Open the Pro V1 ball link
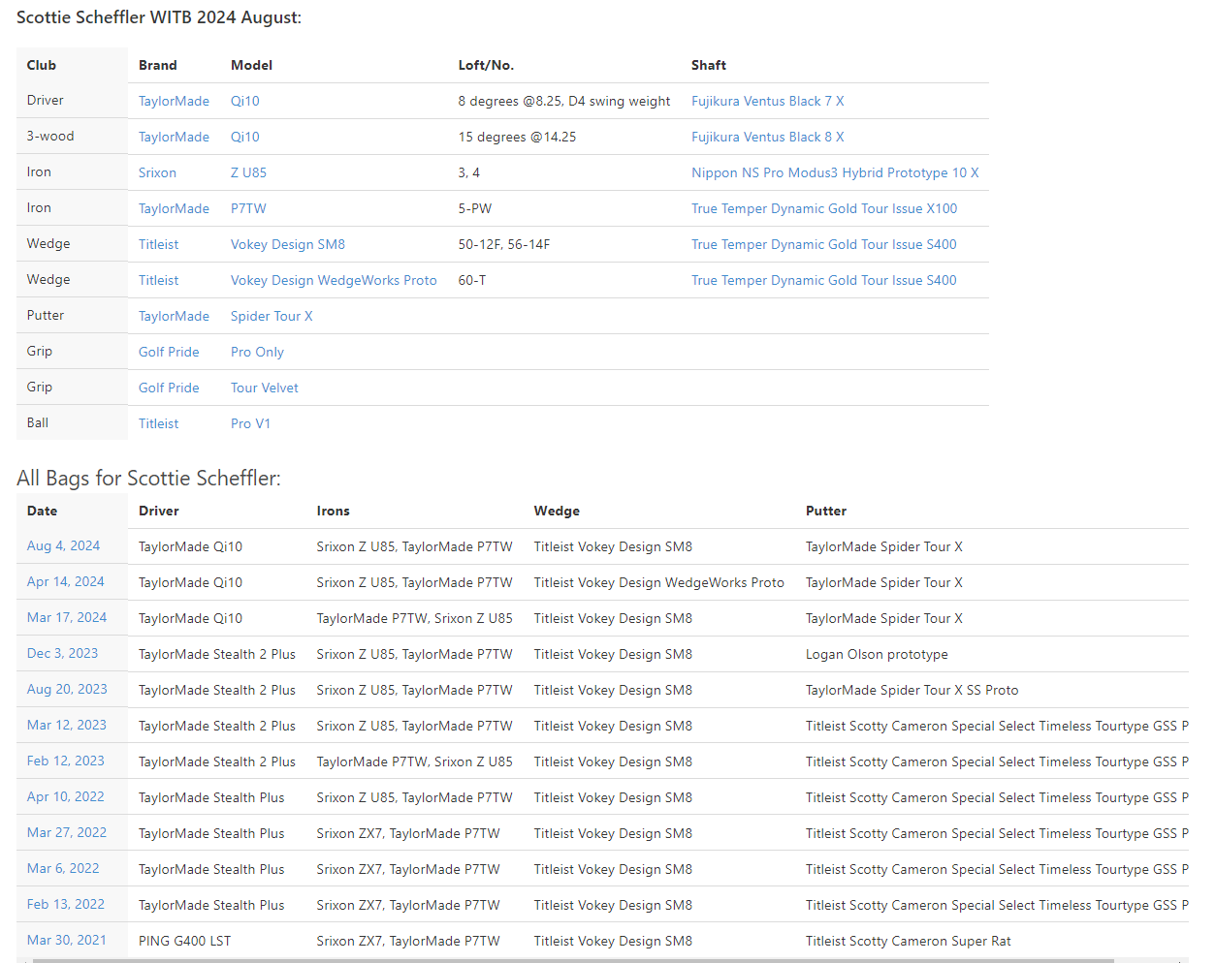Viewport: 1216px width, 963px height. (x=250, y=423)
